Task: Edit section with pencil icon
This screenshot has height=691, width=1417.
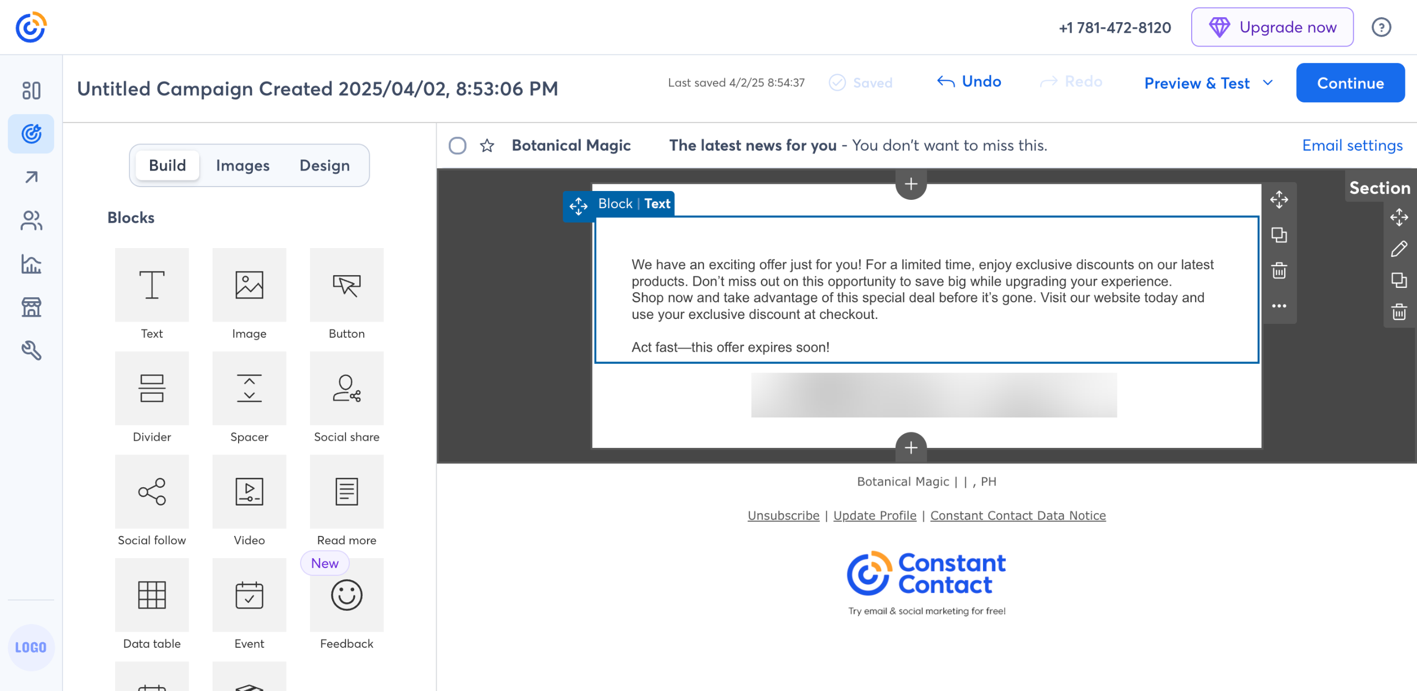Action: pos(1399,249)
